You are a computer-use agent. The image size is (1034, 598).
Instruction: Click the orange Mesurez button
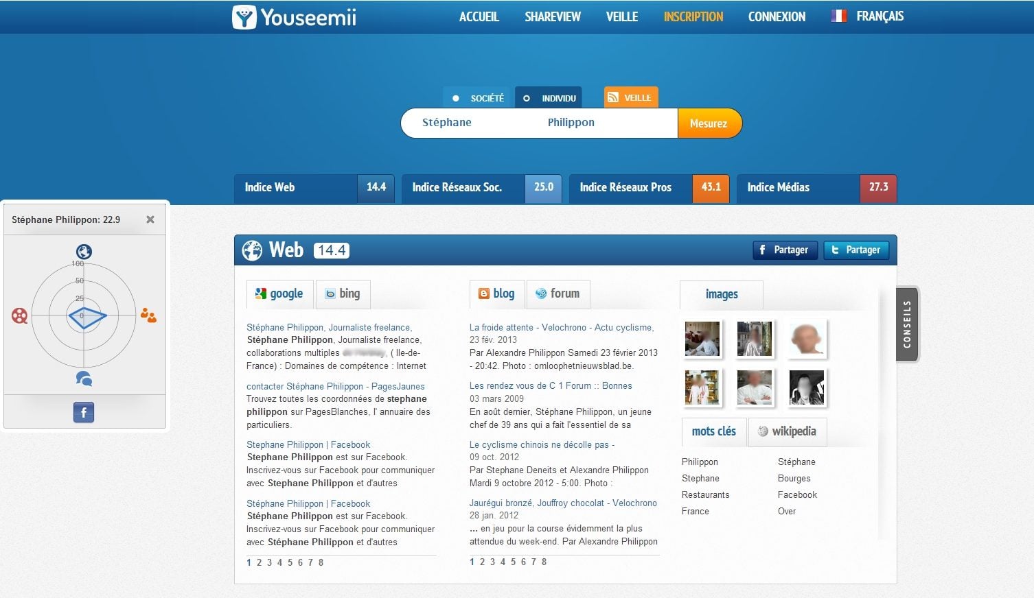[709, 123]
